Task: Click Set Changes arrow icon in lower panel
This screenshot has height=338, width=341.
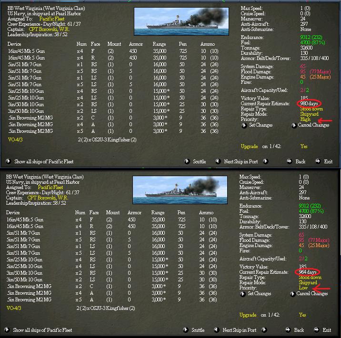Action: click(x=243, y=294)
